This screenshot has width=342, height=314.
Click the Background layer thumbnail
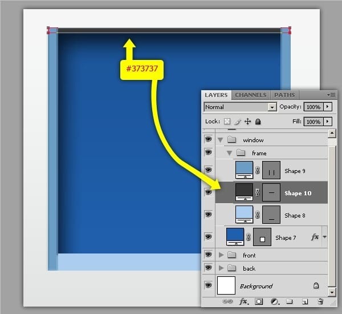tap(226, 285)
